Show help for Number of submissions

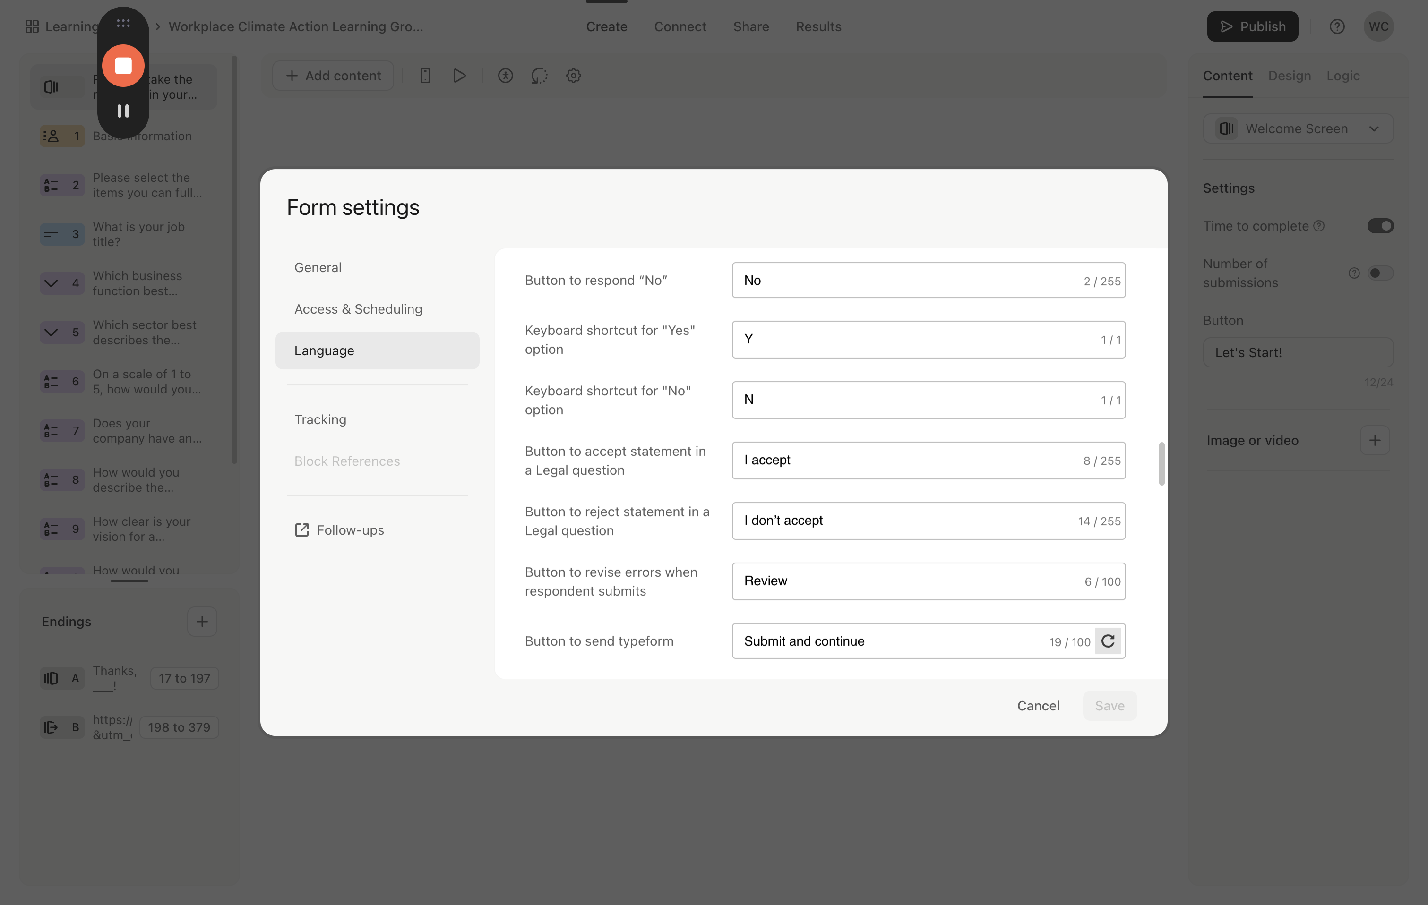(x=1353, y=273)
